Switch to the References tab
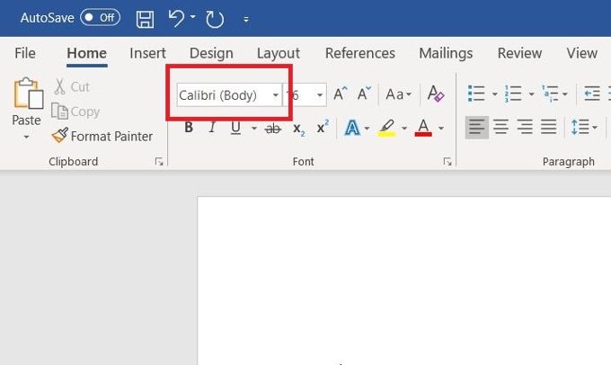611x365 pixels. (360, 53)
